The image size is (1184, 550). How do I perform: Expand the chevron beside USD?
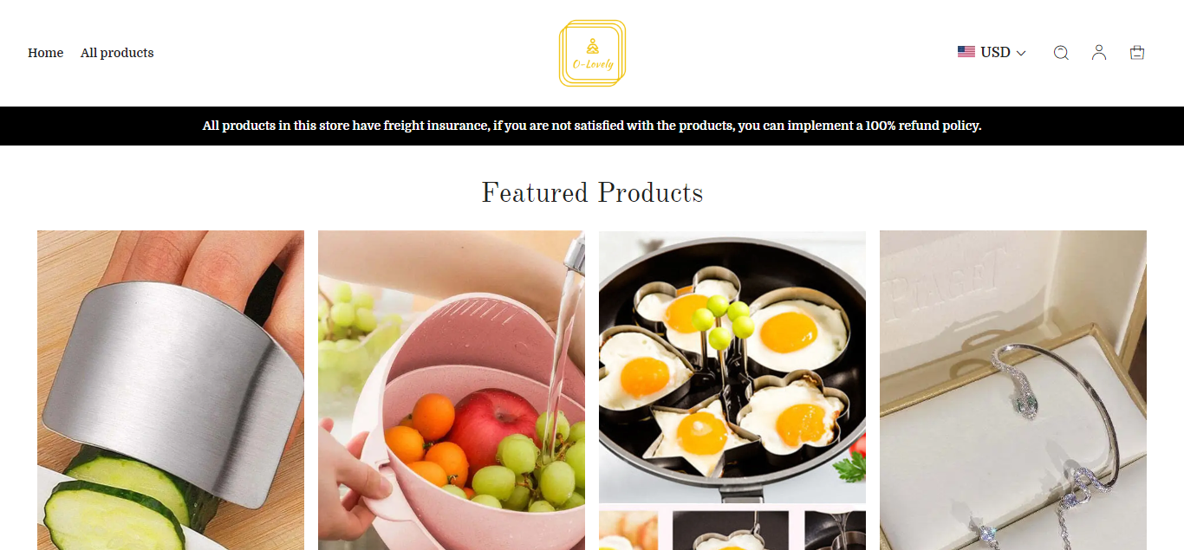1021,53
